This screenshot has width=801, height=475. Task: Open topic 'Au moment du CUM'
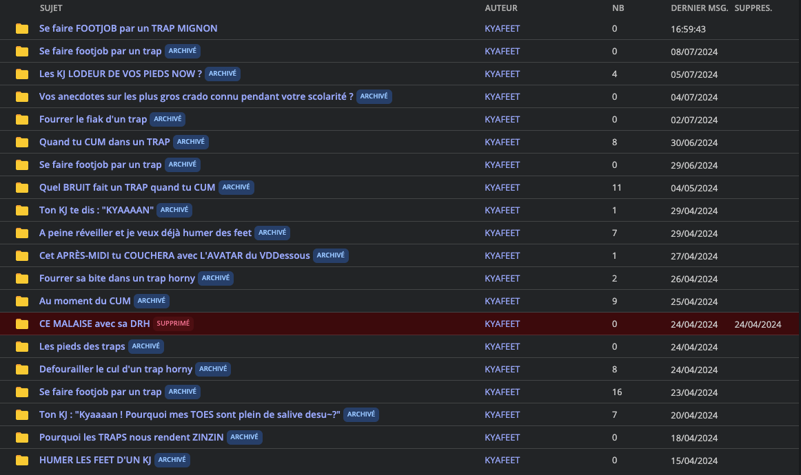click(85, 301)
